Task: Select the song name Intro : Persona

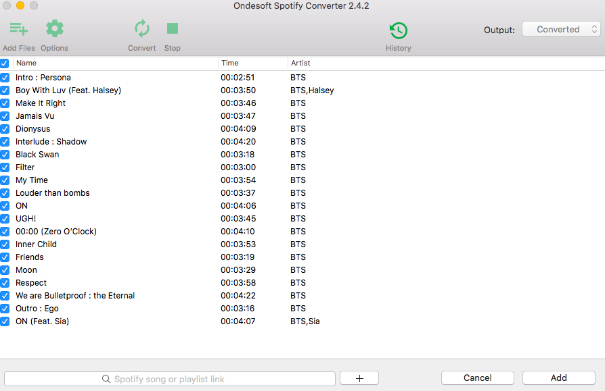Action: pos(43,78)
